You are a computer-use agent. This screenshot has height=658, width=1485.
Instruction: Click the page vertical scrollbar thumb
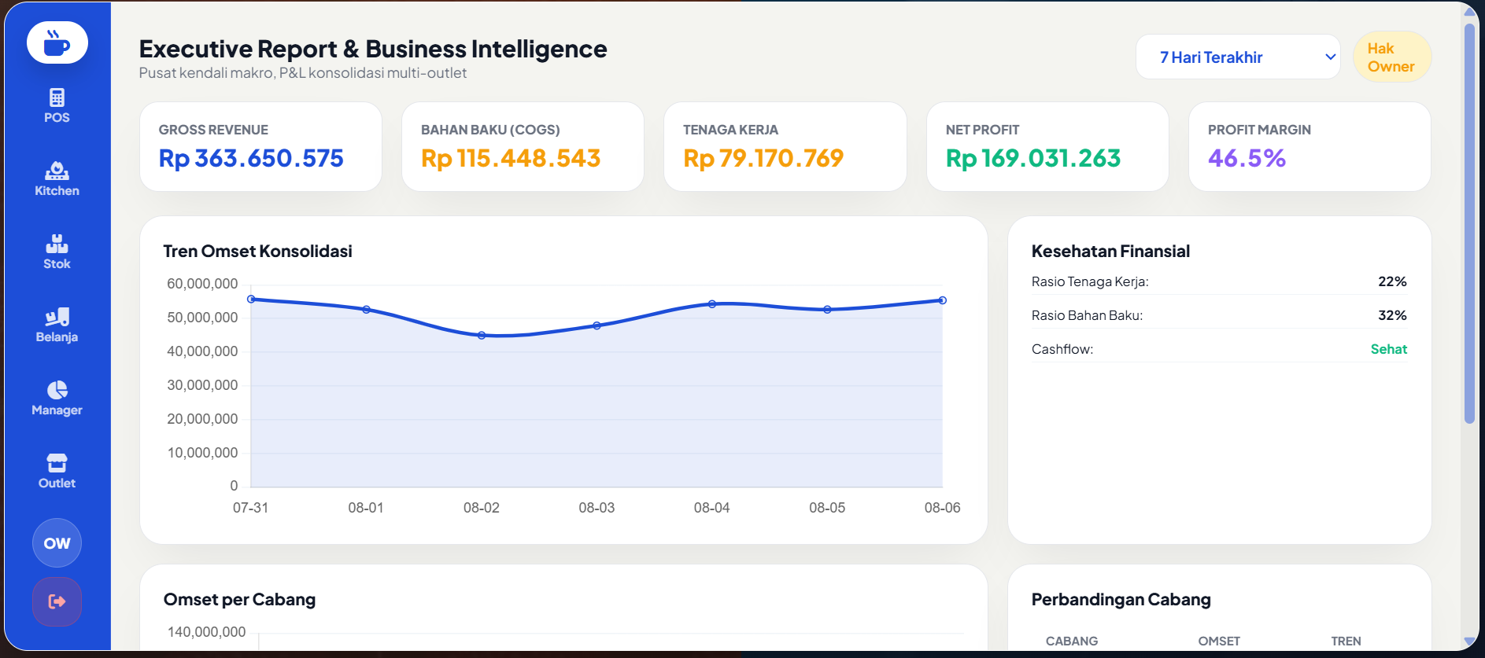tap(1469, 224)
